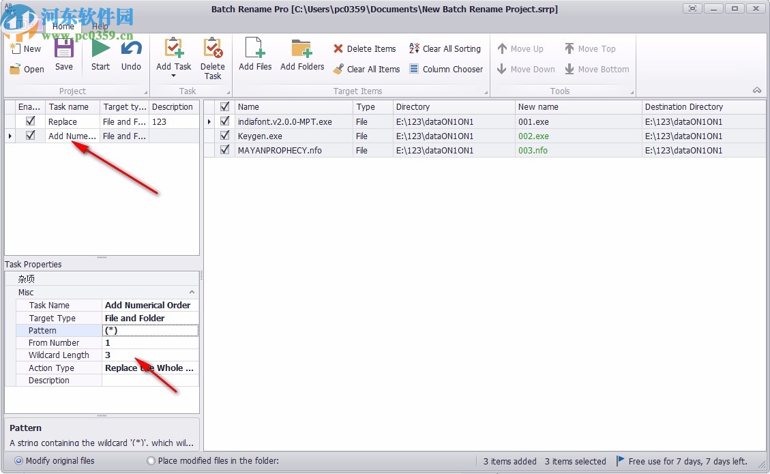Edit the Wildcard Length value field

pos(150,355)
